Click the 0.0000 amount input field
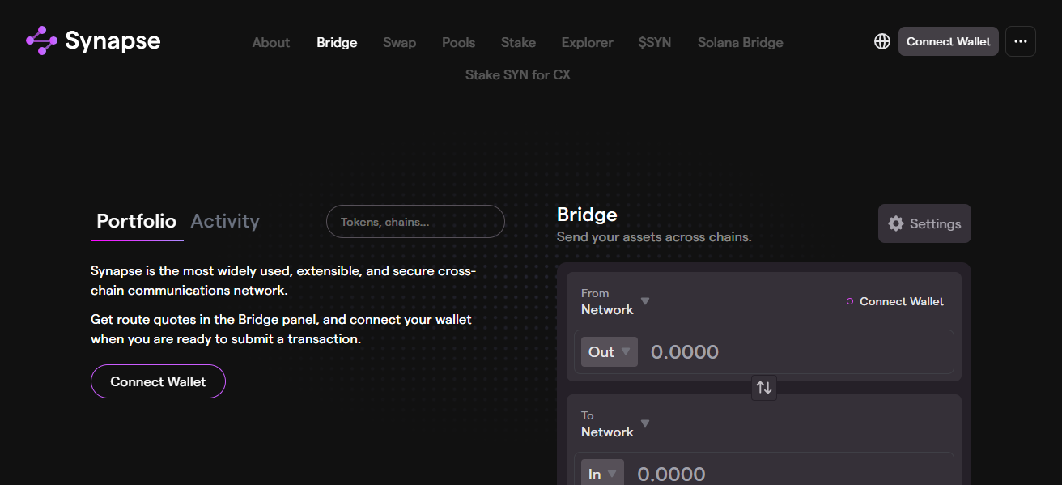 point(793,351)
